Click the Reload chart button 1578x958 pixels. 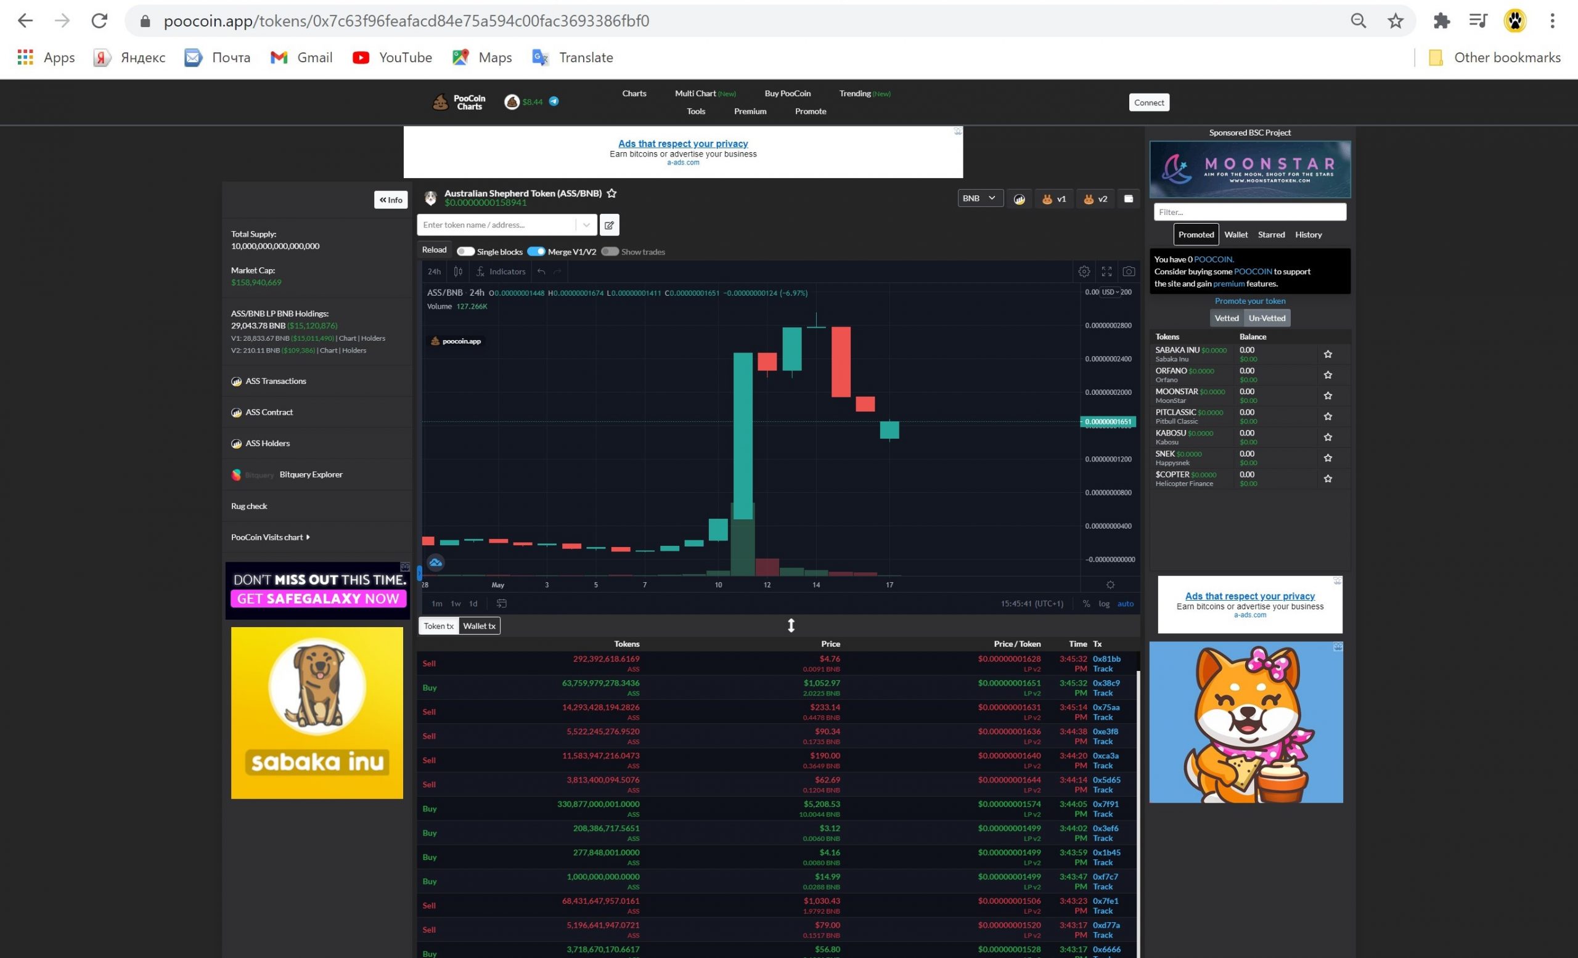tap(434, 250)
